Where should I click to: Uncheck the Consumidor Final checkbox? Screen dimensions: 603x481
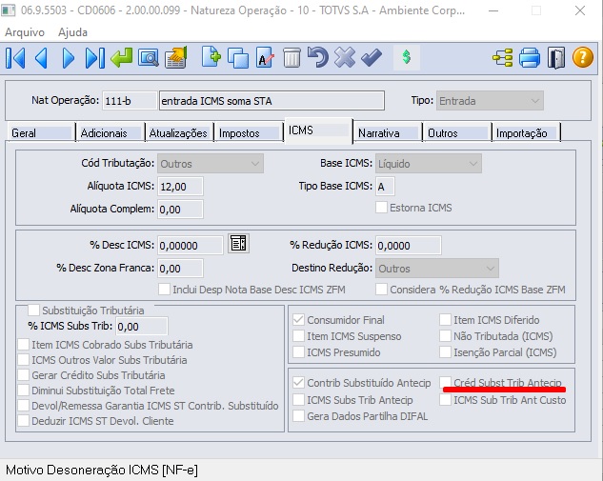[298, 319]
